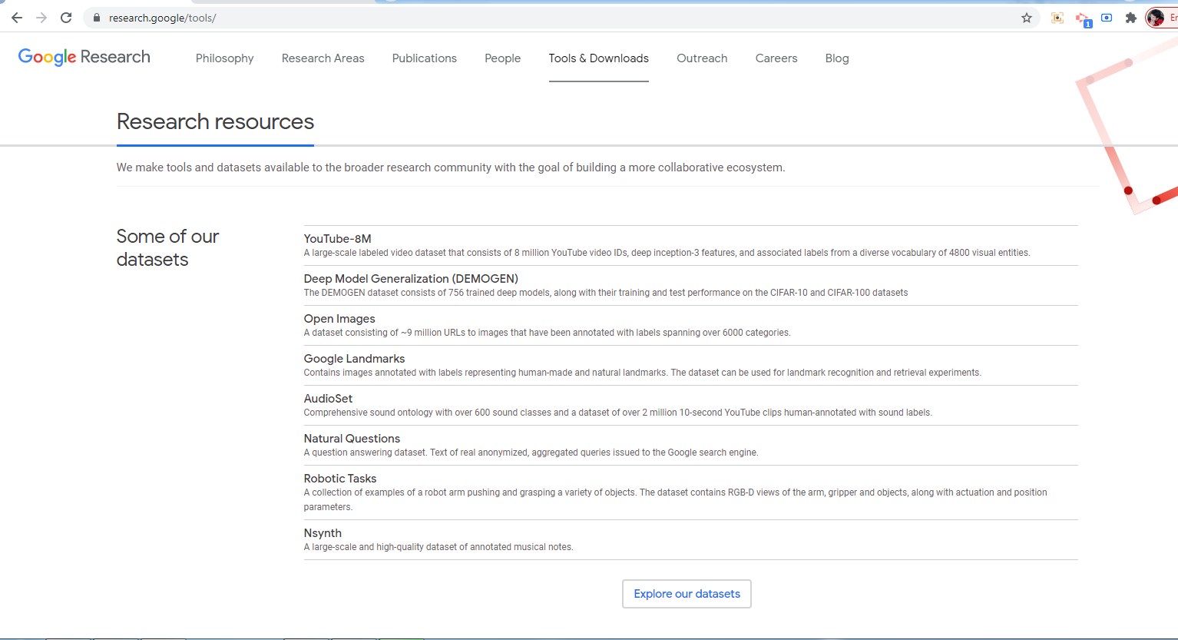The image size is (1178, 640).
Task: Click the Google Landmarks description text
Action: [x=642, y=373]
